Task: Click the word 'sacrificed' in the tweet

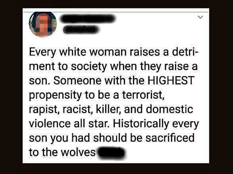Action: [170, 138]
